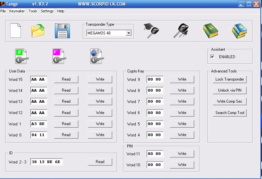Open the File menu
The width and height of the screenshot is (262, 179).
click(x=3, y=11)
